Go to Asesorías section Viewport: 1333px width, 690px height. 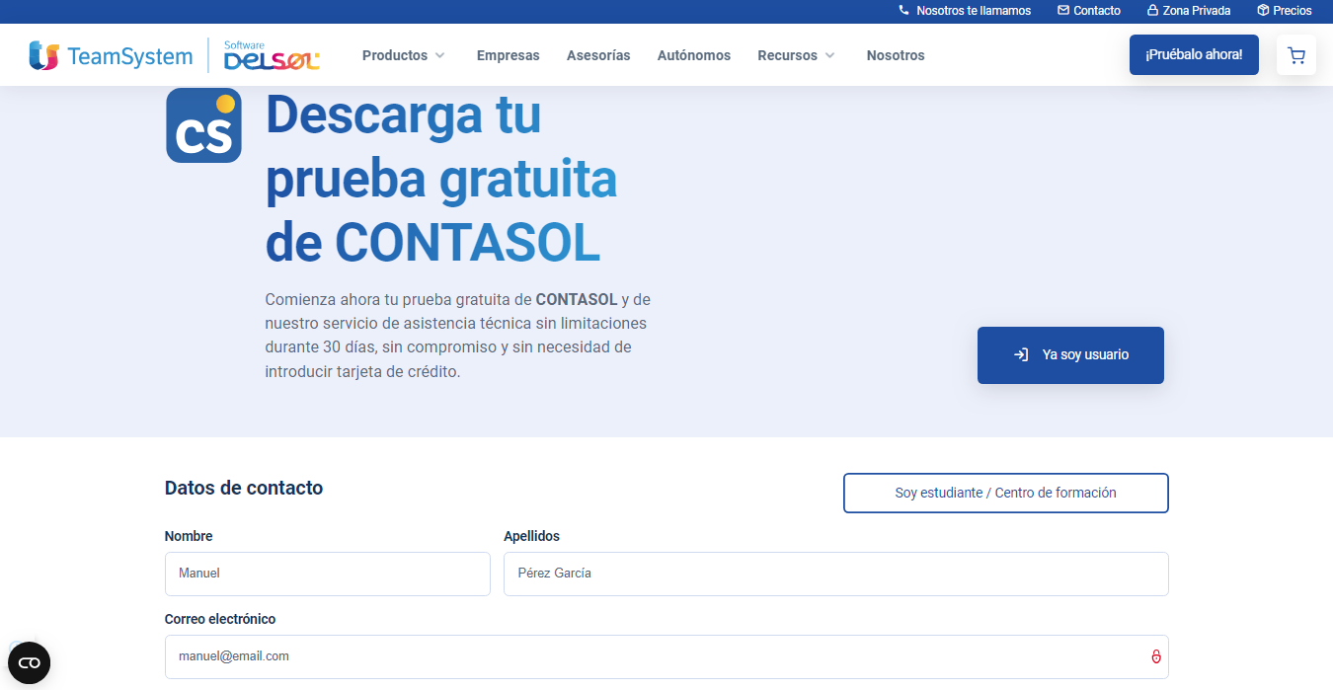click(x=598, y=55)
